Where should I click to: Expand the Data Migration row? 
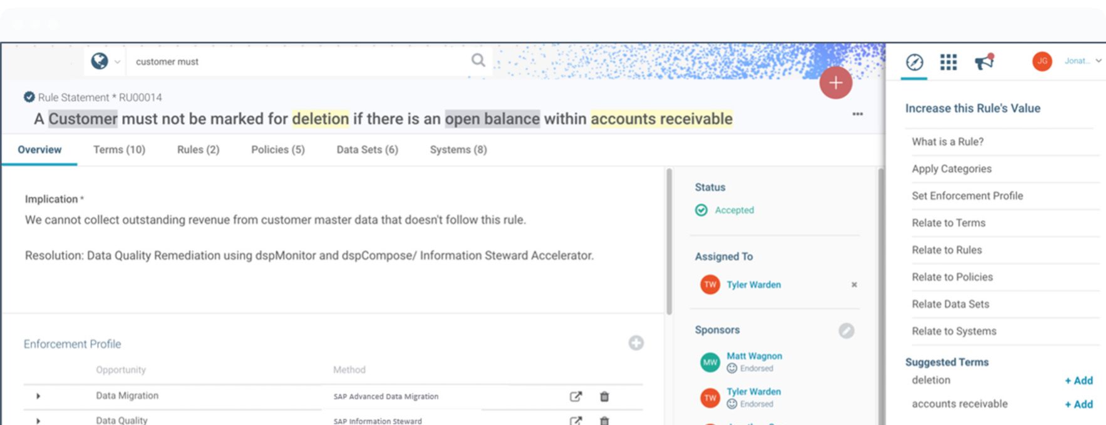(38, 396)
